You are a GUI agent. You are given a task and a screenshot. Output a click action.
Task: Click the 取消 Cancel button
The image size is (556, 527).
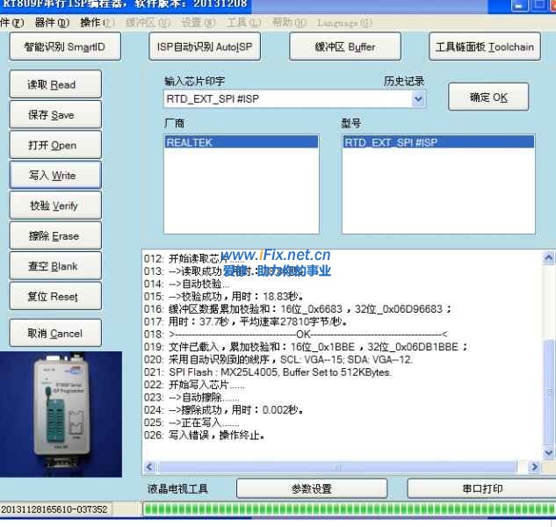point(55,333)
